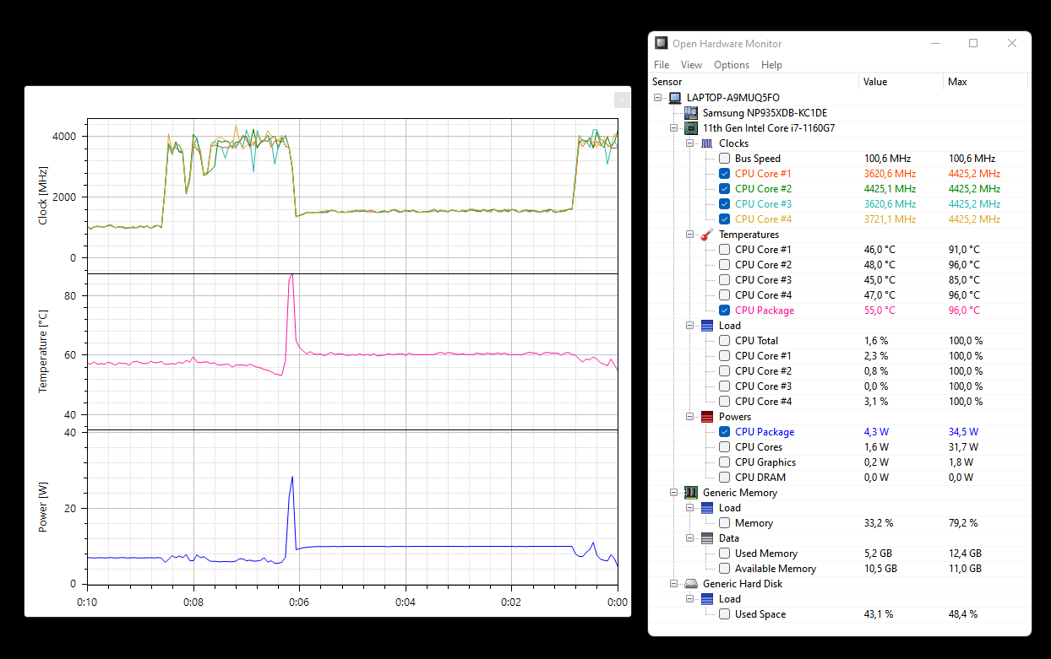Select the Generic Hard Disk drive icon
Viewport: 1051px width, 659px height.
tap(691, 584)
